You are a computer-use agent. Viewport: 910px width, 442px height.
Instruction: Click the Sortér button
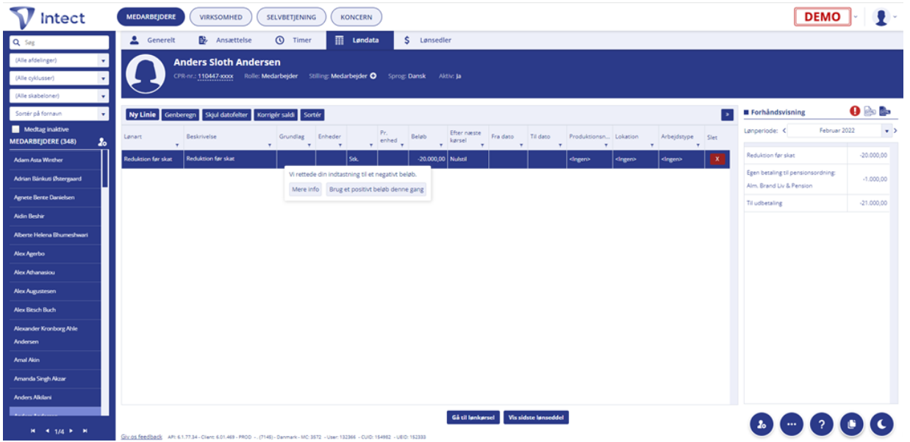(x=312, y=115)
